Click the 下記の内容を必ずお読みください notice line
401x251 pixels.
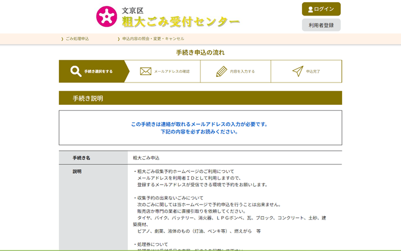click(199, 132)
